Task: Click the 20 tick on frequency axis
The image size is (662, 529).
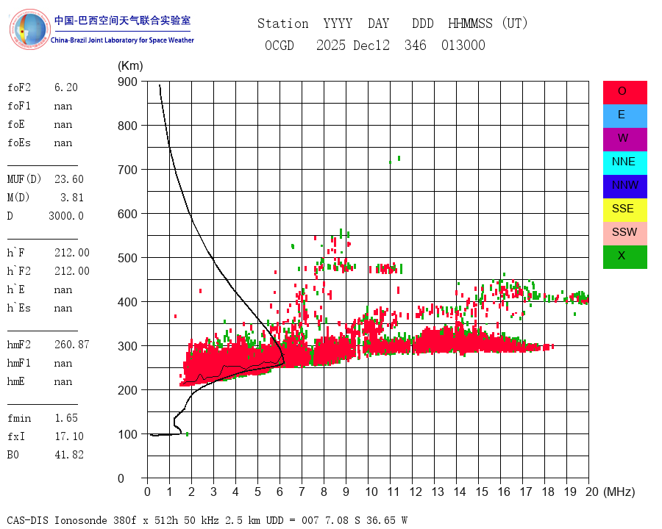Action: coord(592,492)
